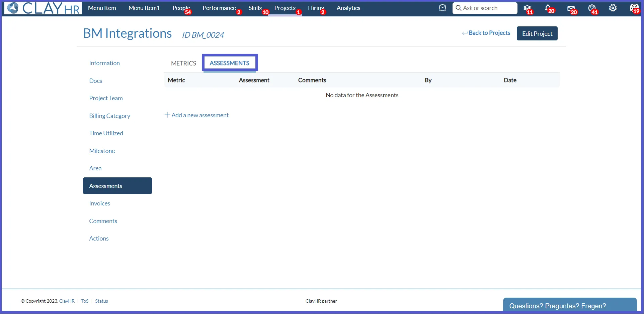Viewport: 644px width, 314px height.
Task: Open Comments section in sidebar
Action: (103, 221)
